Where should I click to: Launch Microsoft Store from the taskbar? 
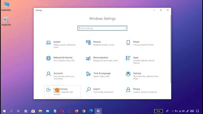[33, 111]
